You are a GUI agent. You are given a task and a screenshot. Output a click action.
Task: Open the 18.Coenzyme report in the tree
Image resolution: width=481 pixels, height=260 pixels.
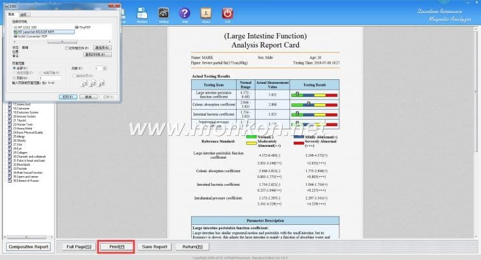click(x=21, y=109)
